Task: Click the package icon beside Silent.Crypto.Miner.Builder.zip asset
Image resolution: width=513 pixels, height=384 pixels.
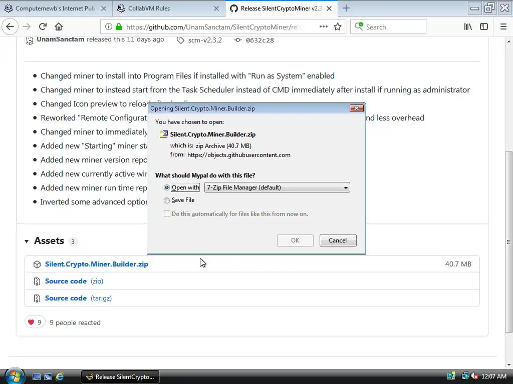Action: click(37, 264)
